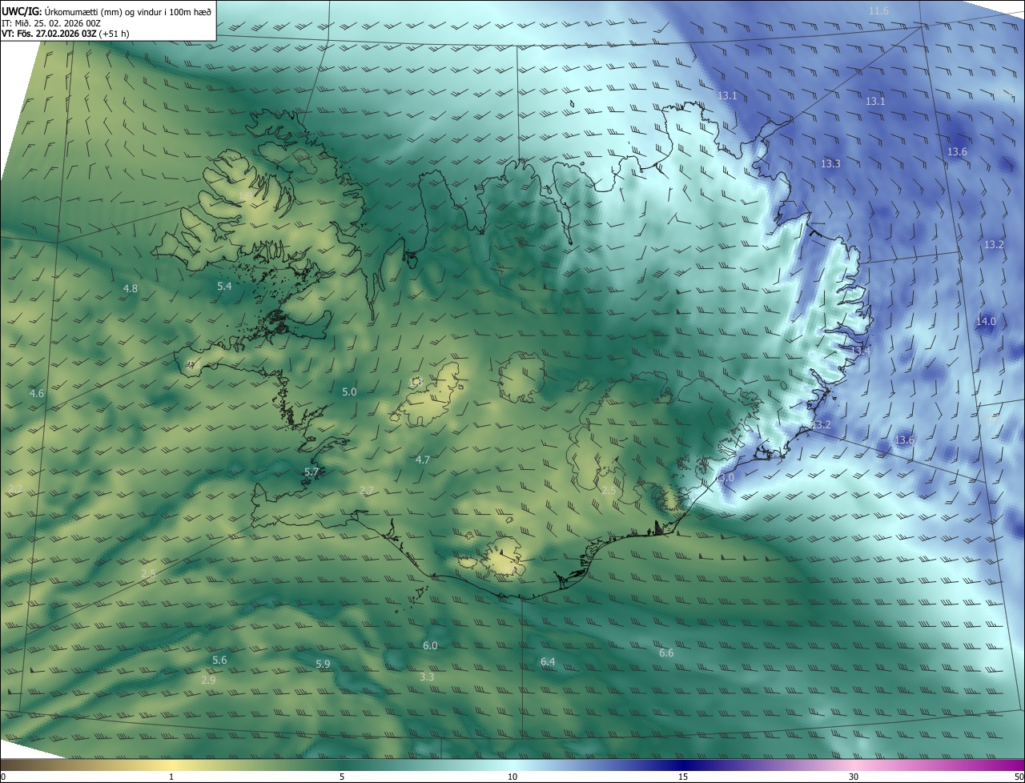Select the 6.0 value label
The height and width of the screenshot is (783, 1025).
tap(430, 645)
